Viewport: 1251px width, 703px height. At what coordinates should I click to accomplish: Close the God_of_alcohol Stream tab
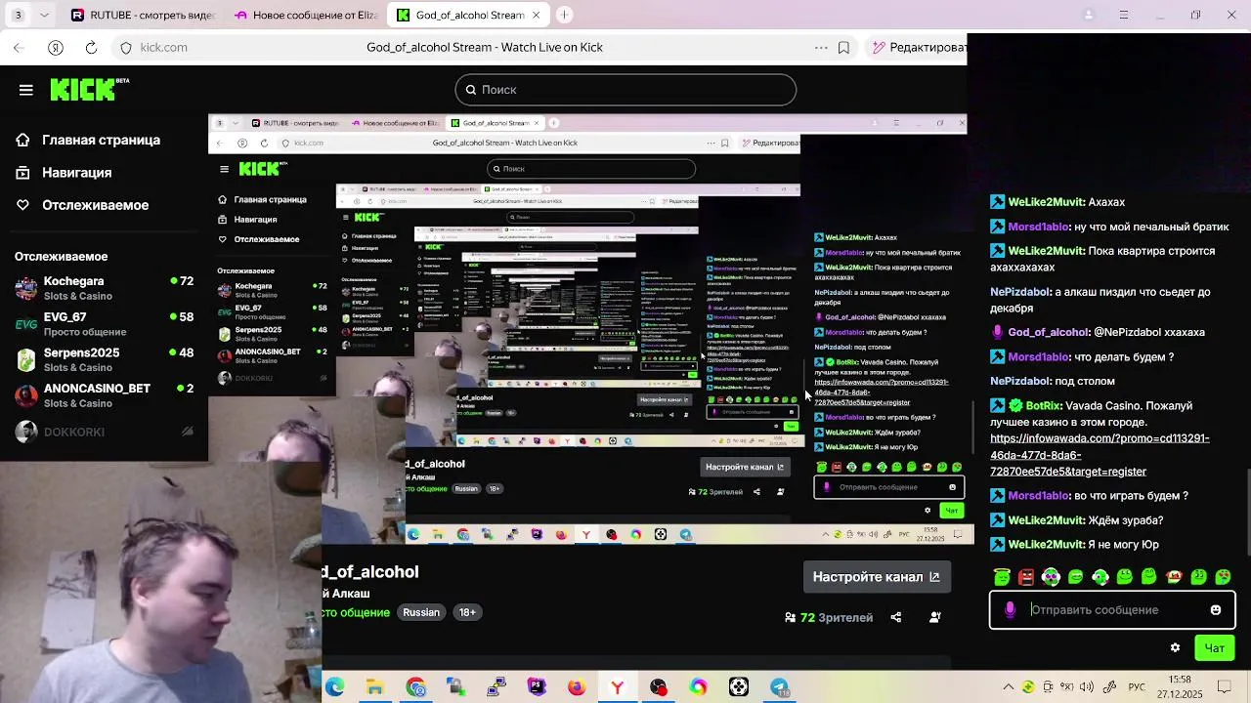pos(536,15)
